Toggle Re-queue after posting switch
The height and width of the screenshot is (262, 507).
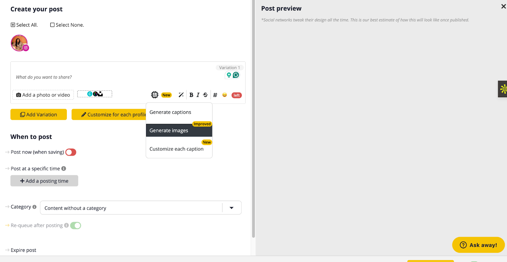pos(75,226)
